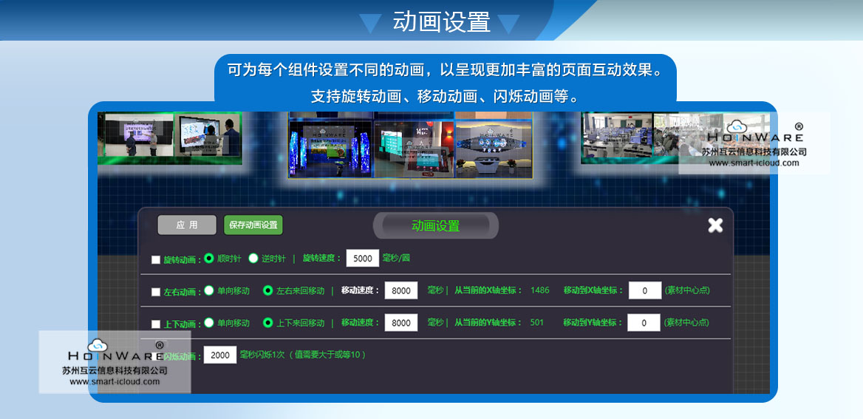Choose the 左右来回移动 radio option
This screenshot has width=863, height=419.
(268, 291)
